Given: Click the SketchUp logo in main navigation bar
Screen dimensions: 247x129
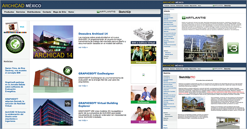Looking at the screenshot, I should coord(125,12).
